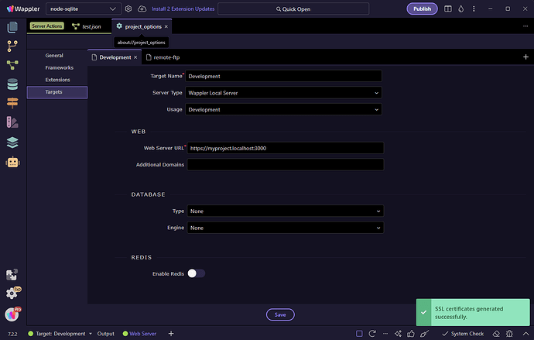534x340 pixels.
Task: Click the Web Server URL input field
Action: coord(284,148)
